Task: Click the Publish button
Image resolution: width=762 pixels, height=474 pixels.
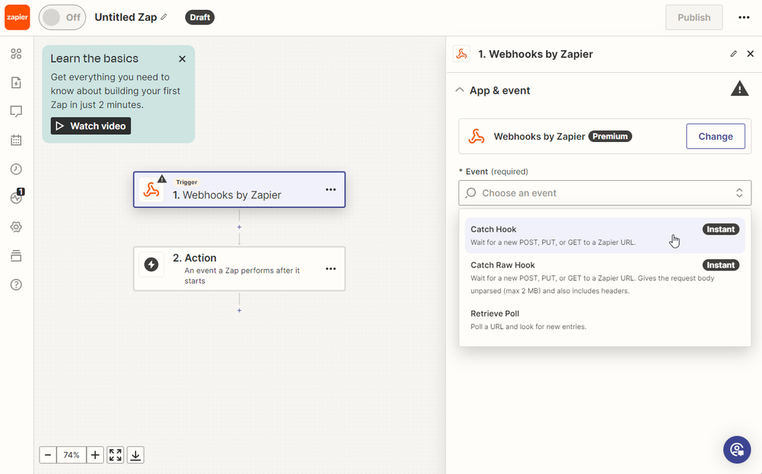Action: coord(694,17)
